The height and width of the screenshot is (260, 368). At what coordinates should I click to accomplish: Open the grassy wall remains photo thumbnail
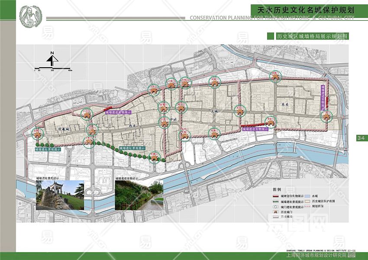139,195
